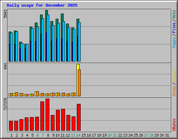Click the 727378 KBytes axis value
Viewport: 178px width, 139px height.
(x=5, y=104)
